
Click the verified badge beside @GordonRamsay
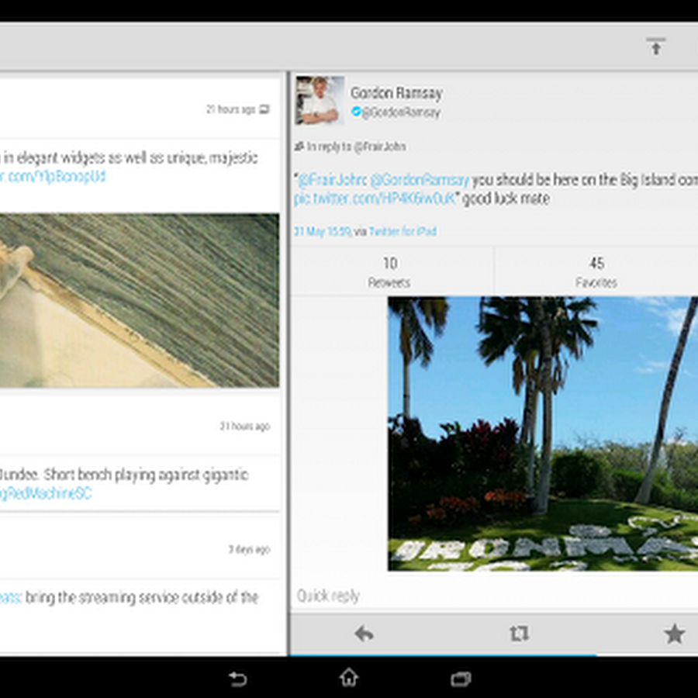coord(356,111)
